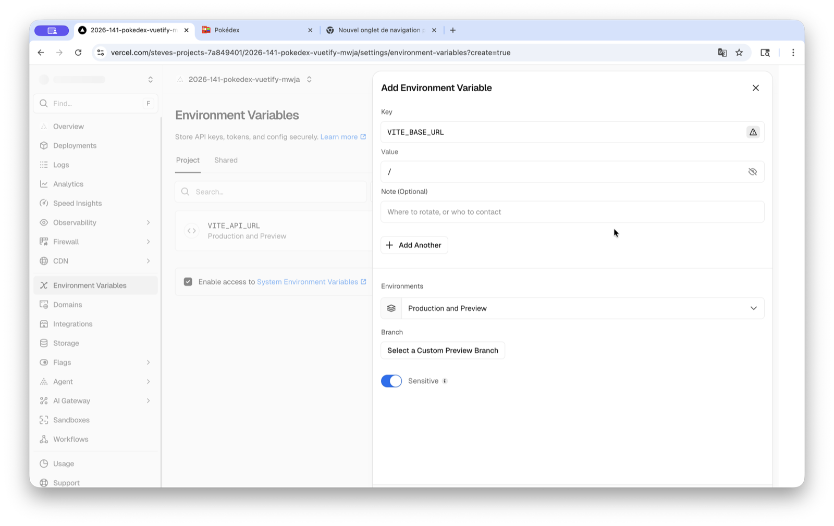
Task: Open the project switcher for 2026-141-pokedex-vuetify-mwja
Action: pos(309,79)
